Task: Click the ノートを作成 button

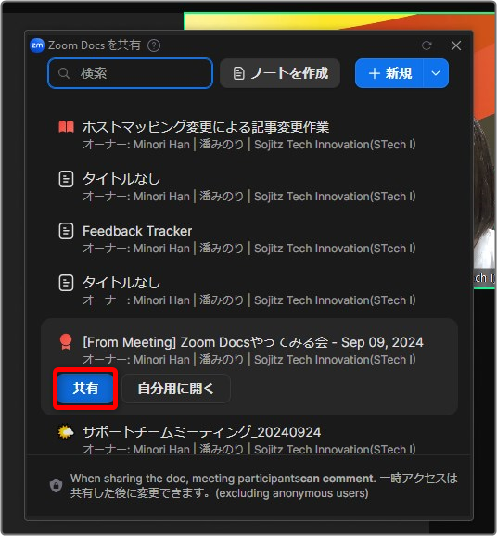Action: click(280, 73)
